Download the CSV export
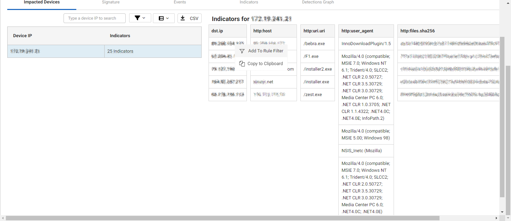The width and height of the screenshot is (511, 221). 190,18
